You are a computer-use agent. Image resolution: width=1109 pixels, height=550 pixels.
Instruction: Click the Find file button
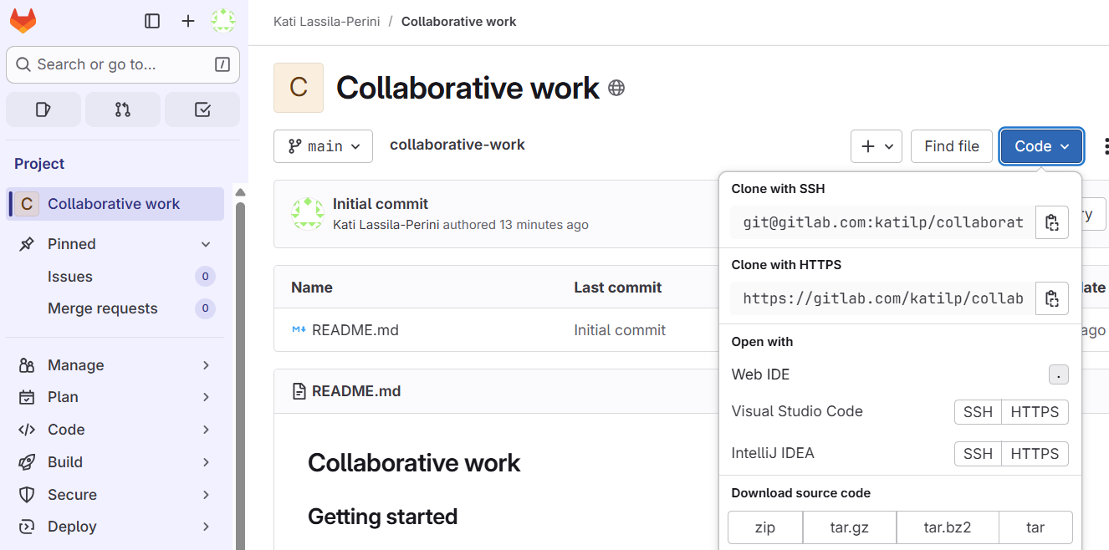[x=952, y=146]
